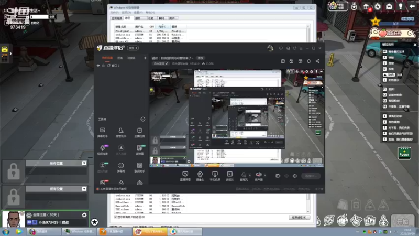419x236 pixels.
Task: Open the 弹幕助手 tool in the toolbox
Action: click(103, 133)
